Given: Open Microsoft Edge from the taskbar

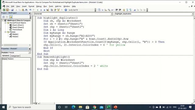Looking at the screenshot, I should (73, 107).
